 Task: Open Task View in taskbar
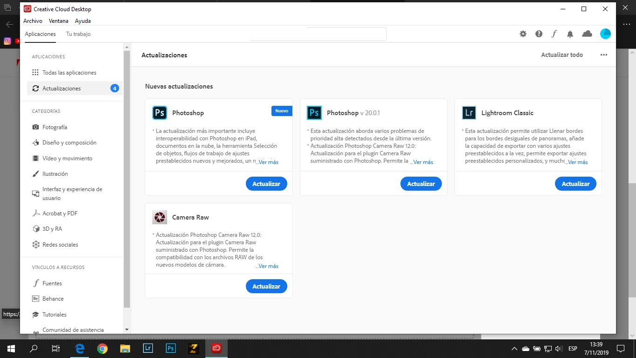coord(56,348)
